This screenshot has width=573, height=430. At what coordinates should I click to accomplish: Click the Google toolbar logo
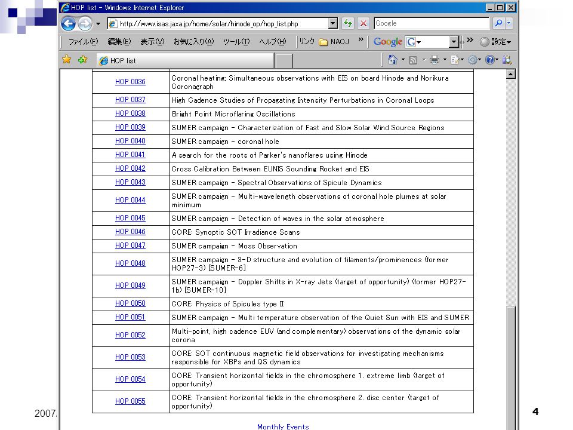388,42
